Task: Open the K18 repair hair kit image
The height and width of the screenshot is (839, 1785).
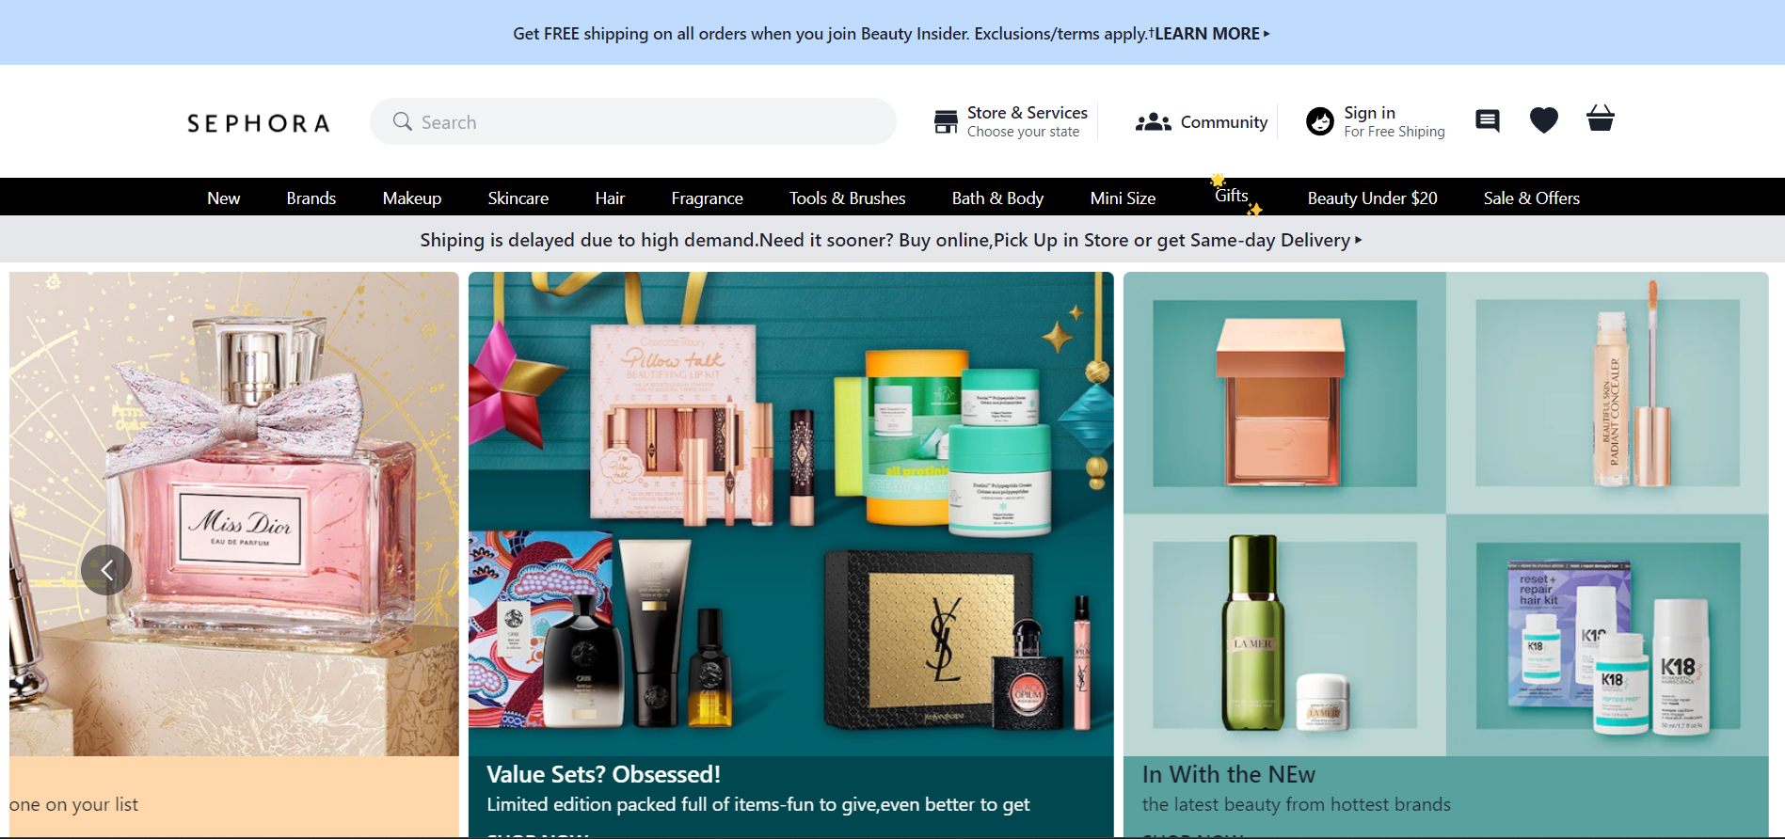Action: [1608, 637]
